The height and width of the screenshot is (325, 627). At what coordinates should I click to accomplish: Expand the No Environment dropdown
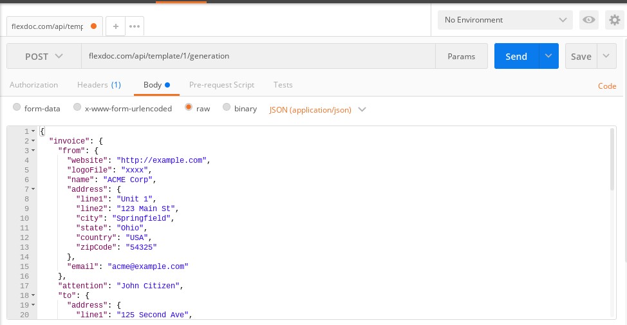point(505,20)
